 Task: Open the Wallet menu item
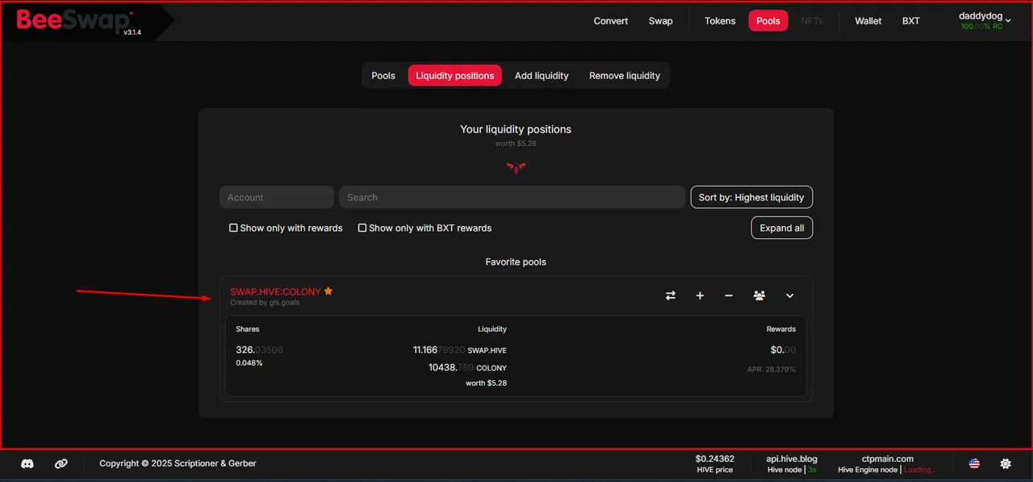868,21
